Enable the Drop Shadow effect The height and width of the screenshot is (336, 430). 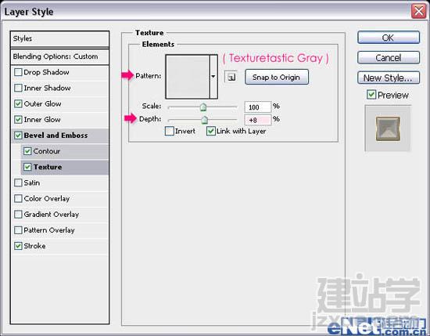(x=18, y=72)
